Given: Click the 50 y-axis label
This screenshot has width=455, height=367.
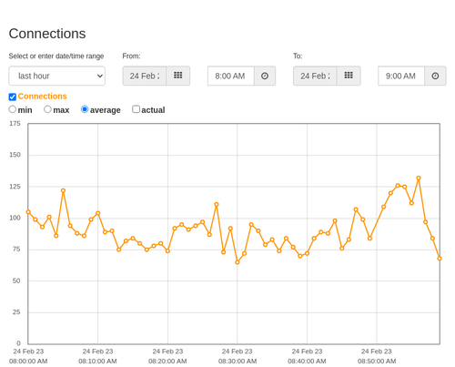Looking at the screenshot, I should 16,280.
